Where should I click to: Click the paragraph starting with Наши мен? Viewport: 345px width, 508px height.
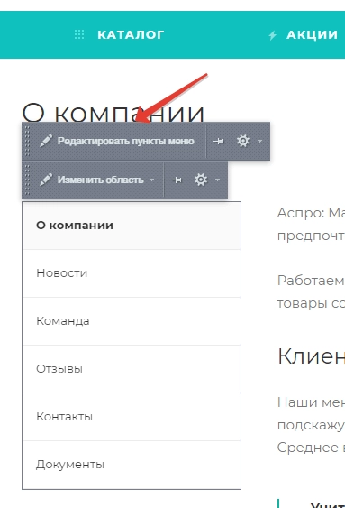click(x=311, y=425)
